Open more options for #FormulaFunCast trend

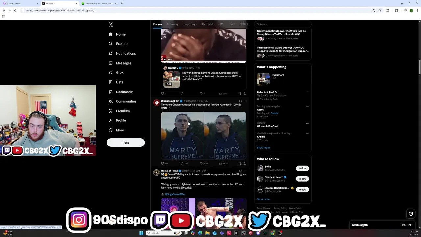[307, 123]
